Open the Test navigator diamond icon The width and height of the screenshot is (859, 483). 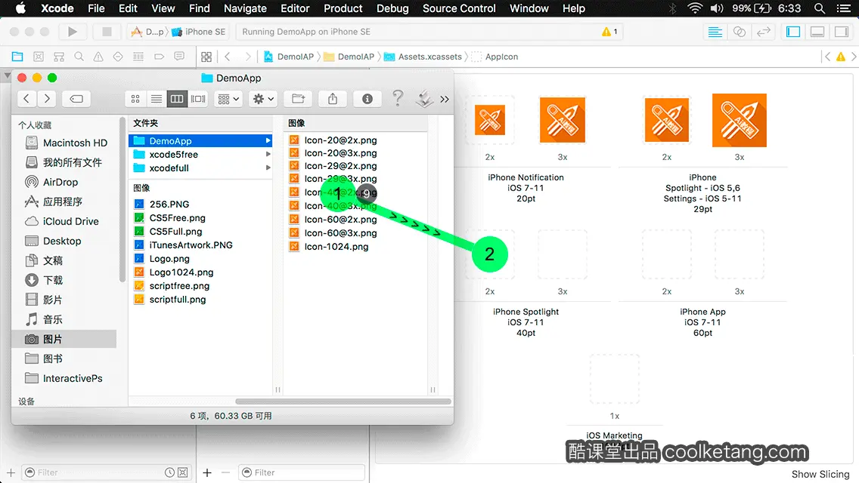point(118,57)
